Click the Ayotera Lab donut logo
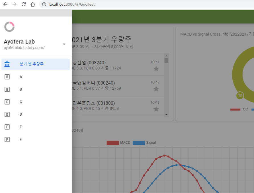Image resolution: width=254 pixels, height=193 pixels. (x=9, y=26)
